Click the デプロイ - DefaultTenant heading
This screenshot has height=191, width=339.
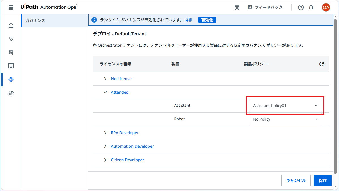[120, 34]
